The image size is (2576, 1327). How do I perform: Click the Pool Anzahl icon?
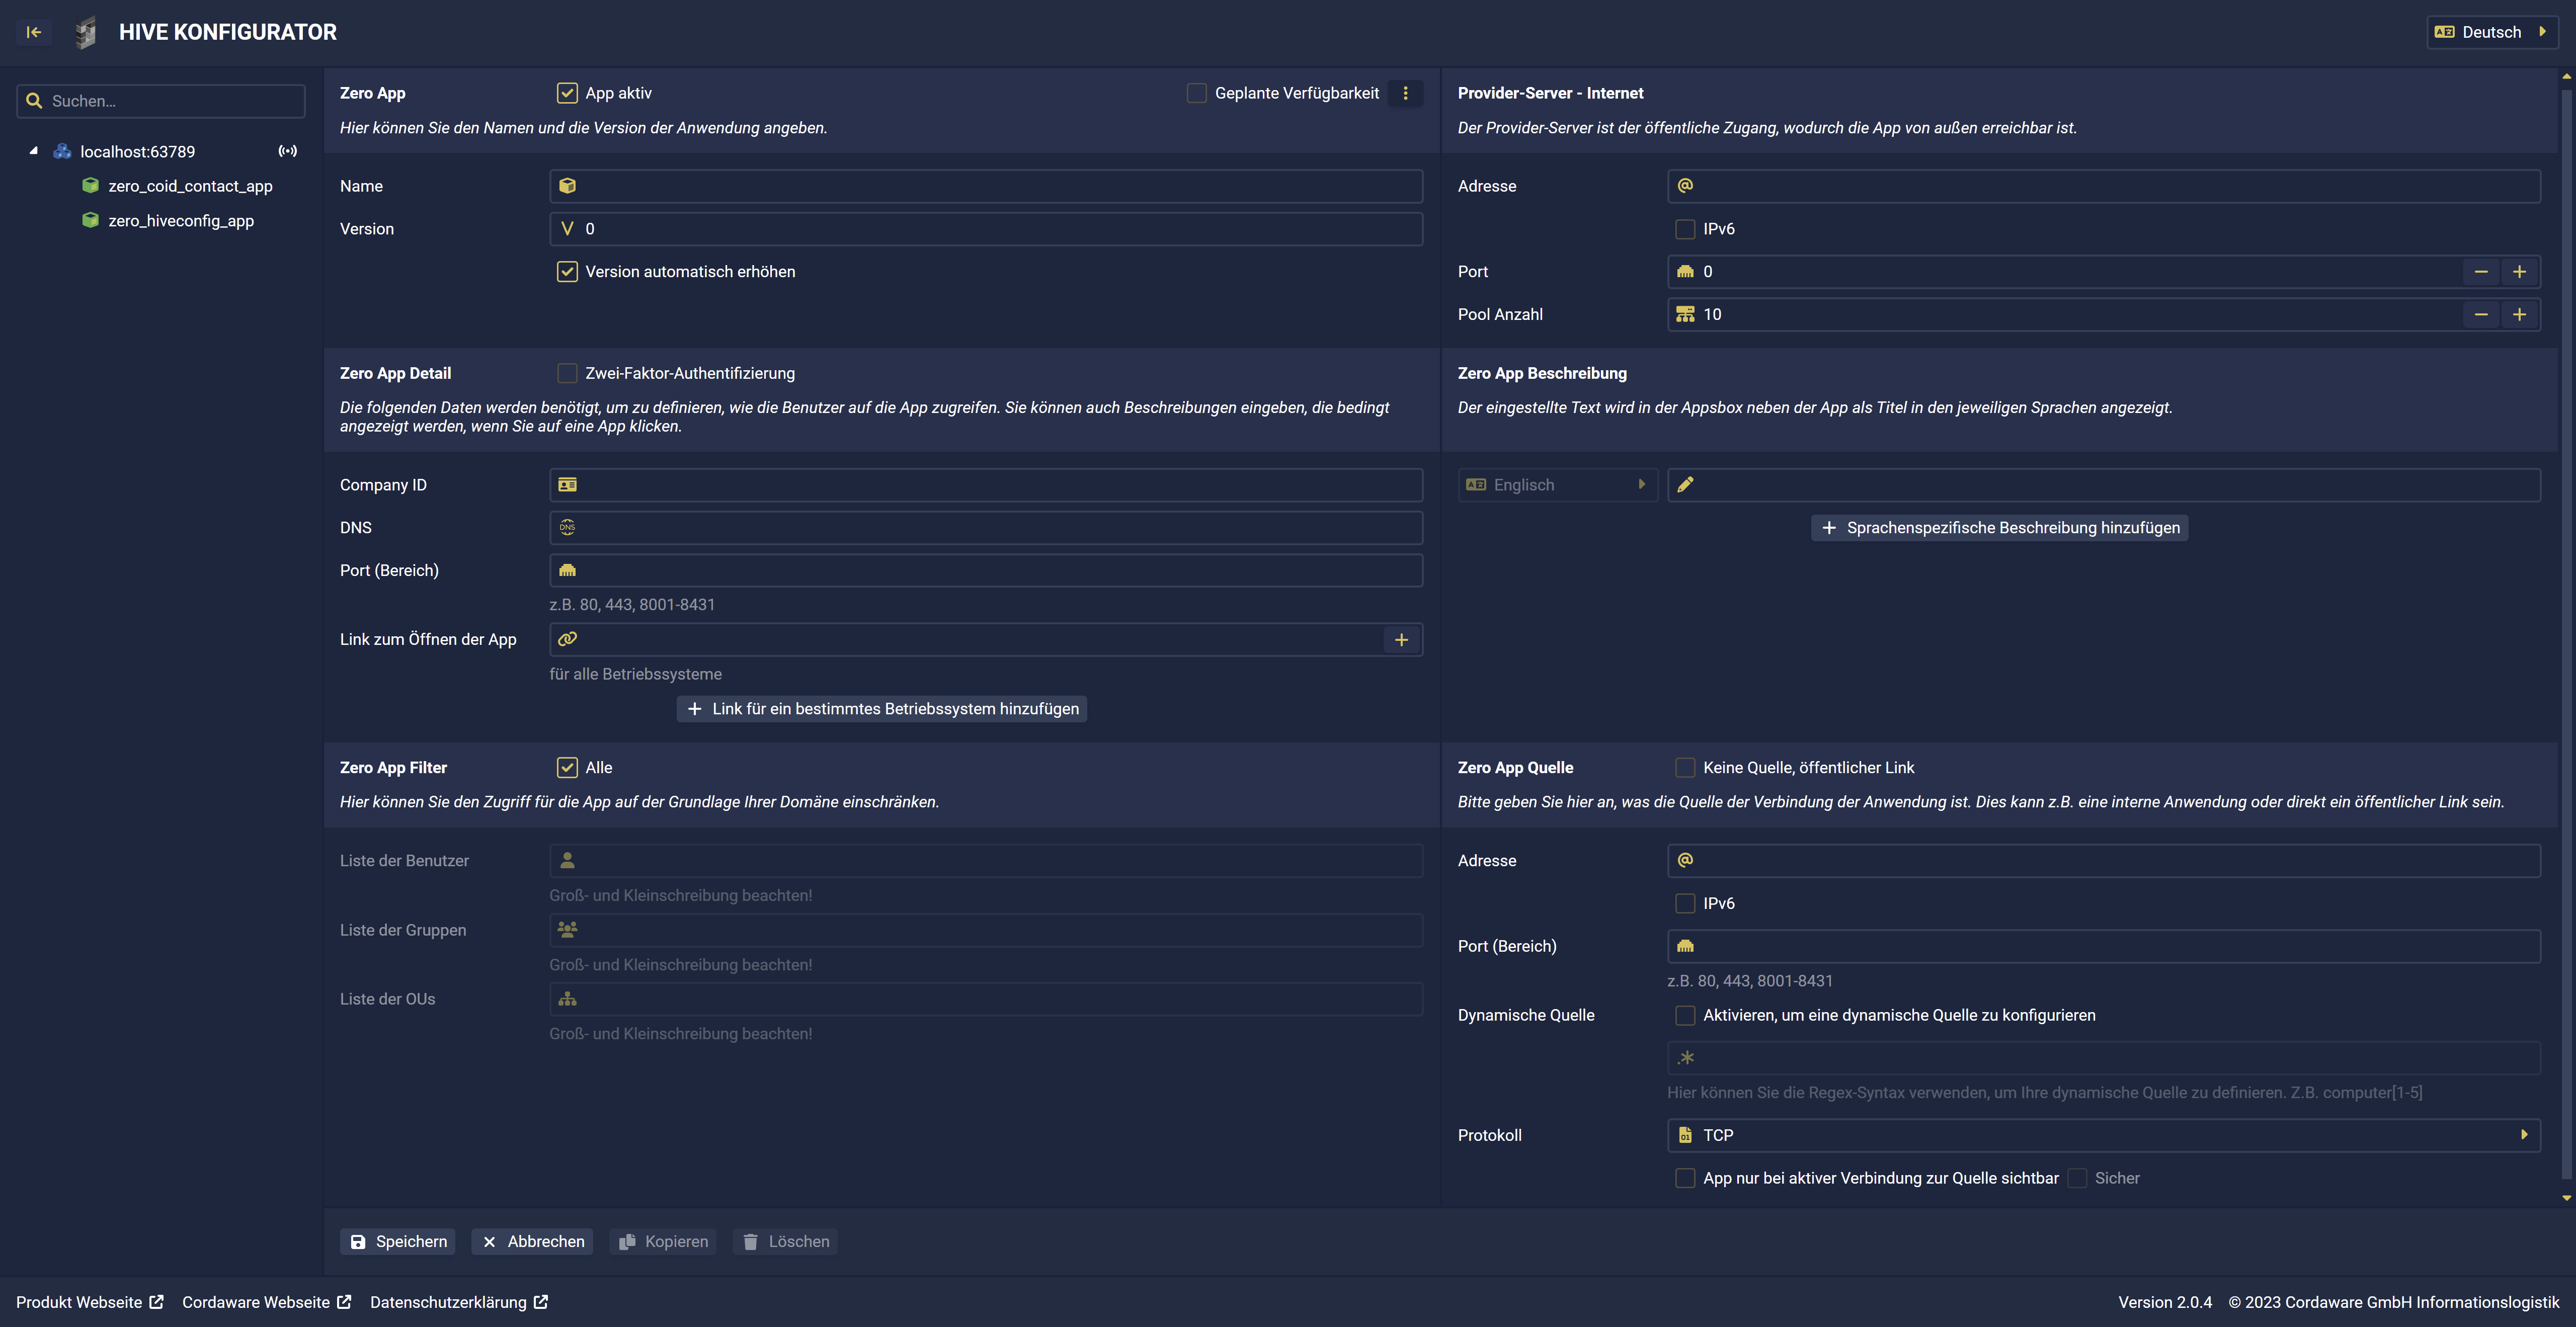(1685, 314)
